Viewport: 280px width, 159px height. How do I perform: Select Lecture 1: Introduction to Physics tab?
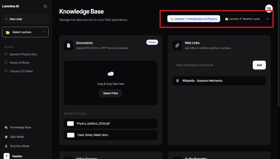[194, 19]
